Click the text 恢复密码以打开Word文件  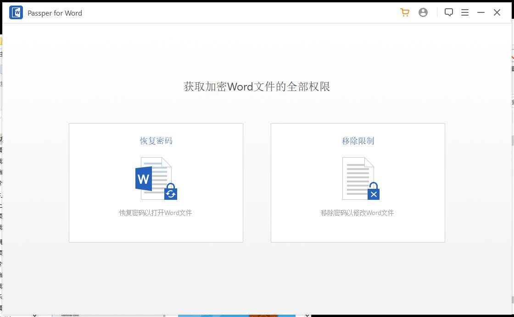[156, 213]
